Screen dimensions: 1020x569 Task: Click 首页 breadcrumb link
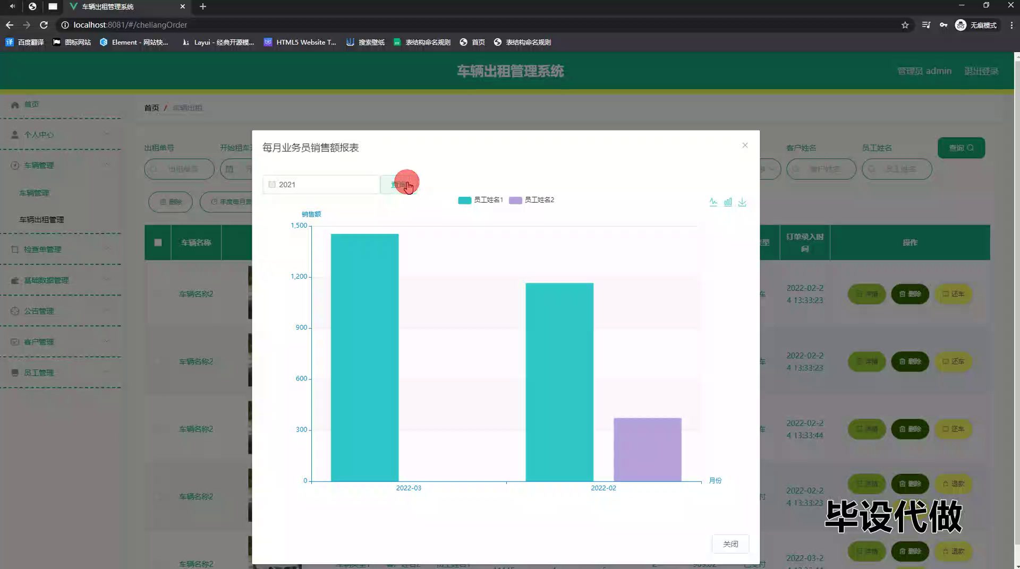click(151, 108)
